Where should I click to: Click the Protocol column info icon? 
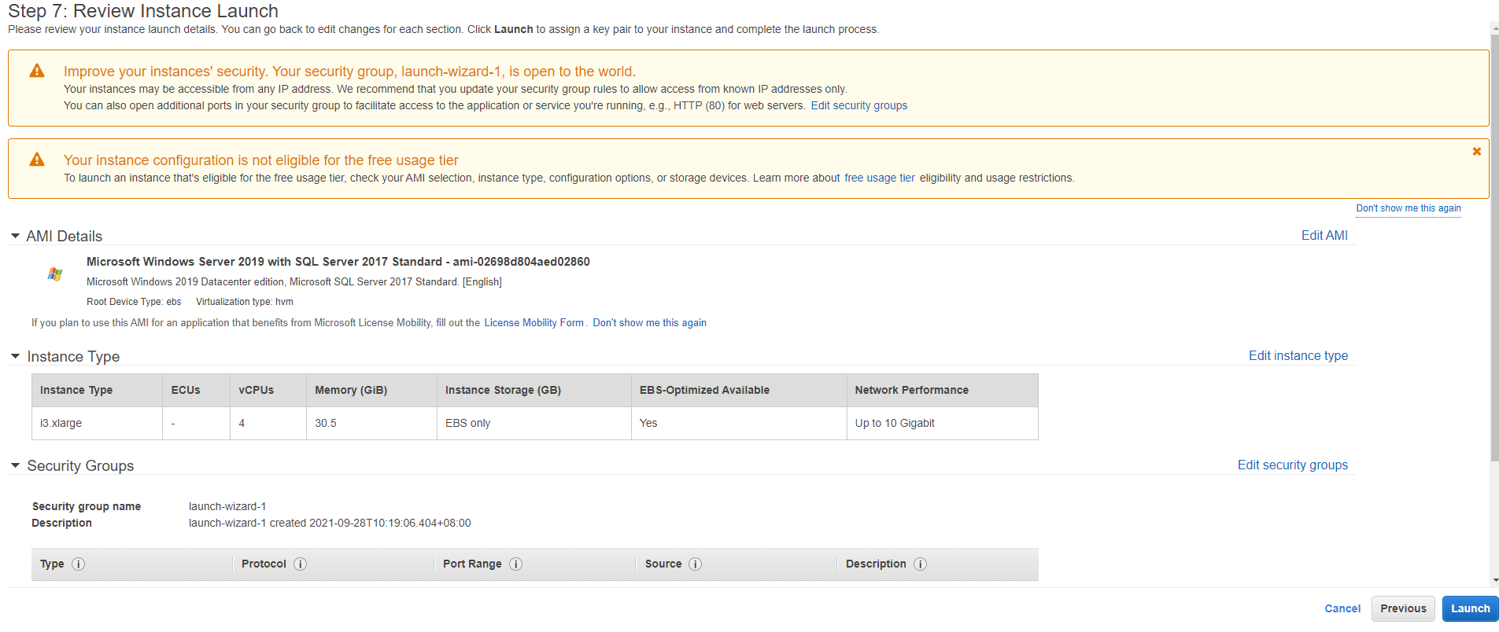pyautogui.click(x=300, y=564)
